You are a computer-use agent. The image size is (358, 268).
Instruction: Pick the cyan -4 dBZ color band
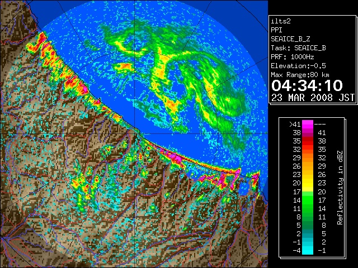coord(308,251)
